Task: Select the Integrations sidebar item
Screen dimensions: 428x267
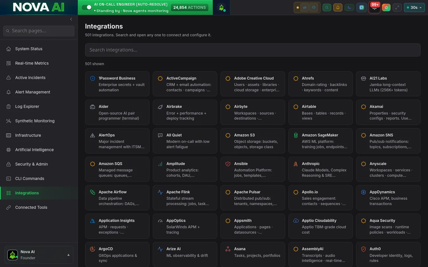Action: (x=39, y=193)
